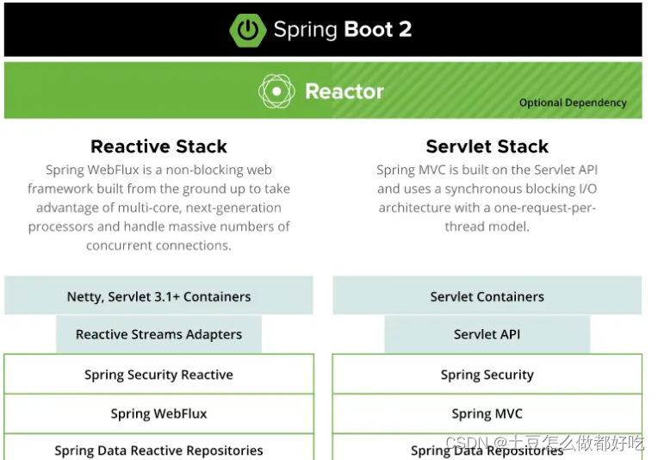Click the Spring WebFlux description paragraph

tap(158, 208)
